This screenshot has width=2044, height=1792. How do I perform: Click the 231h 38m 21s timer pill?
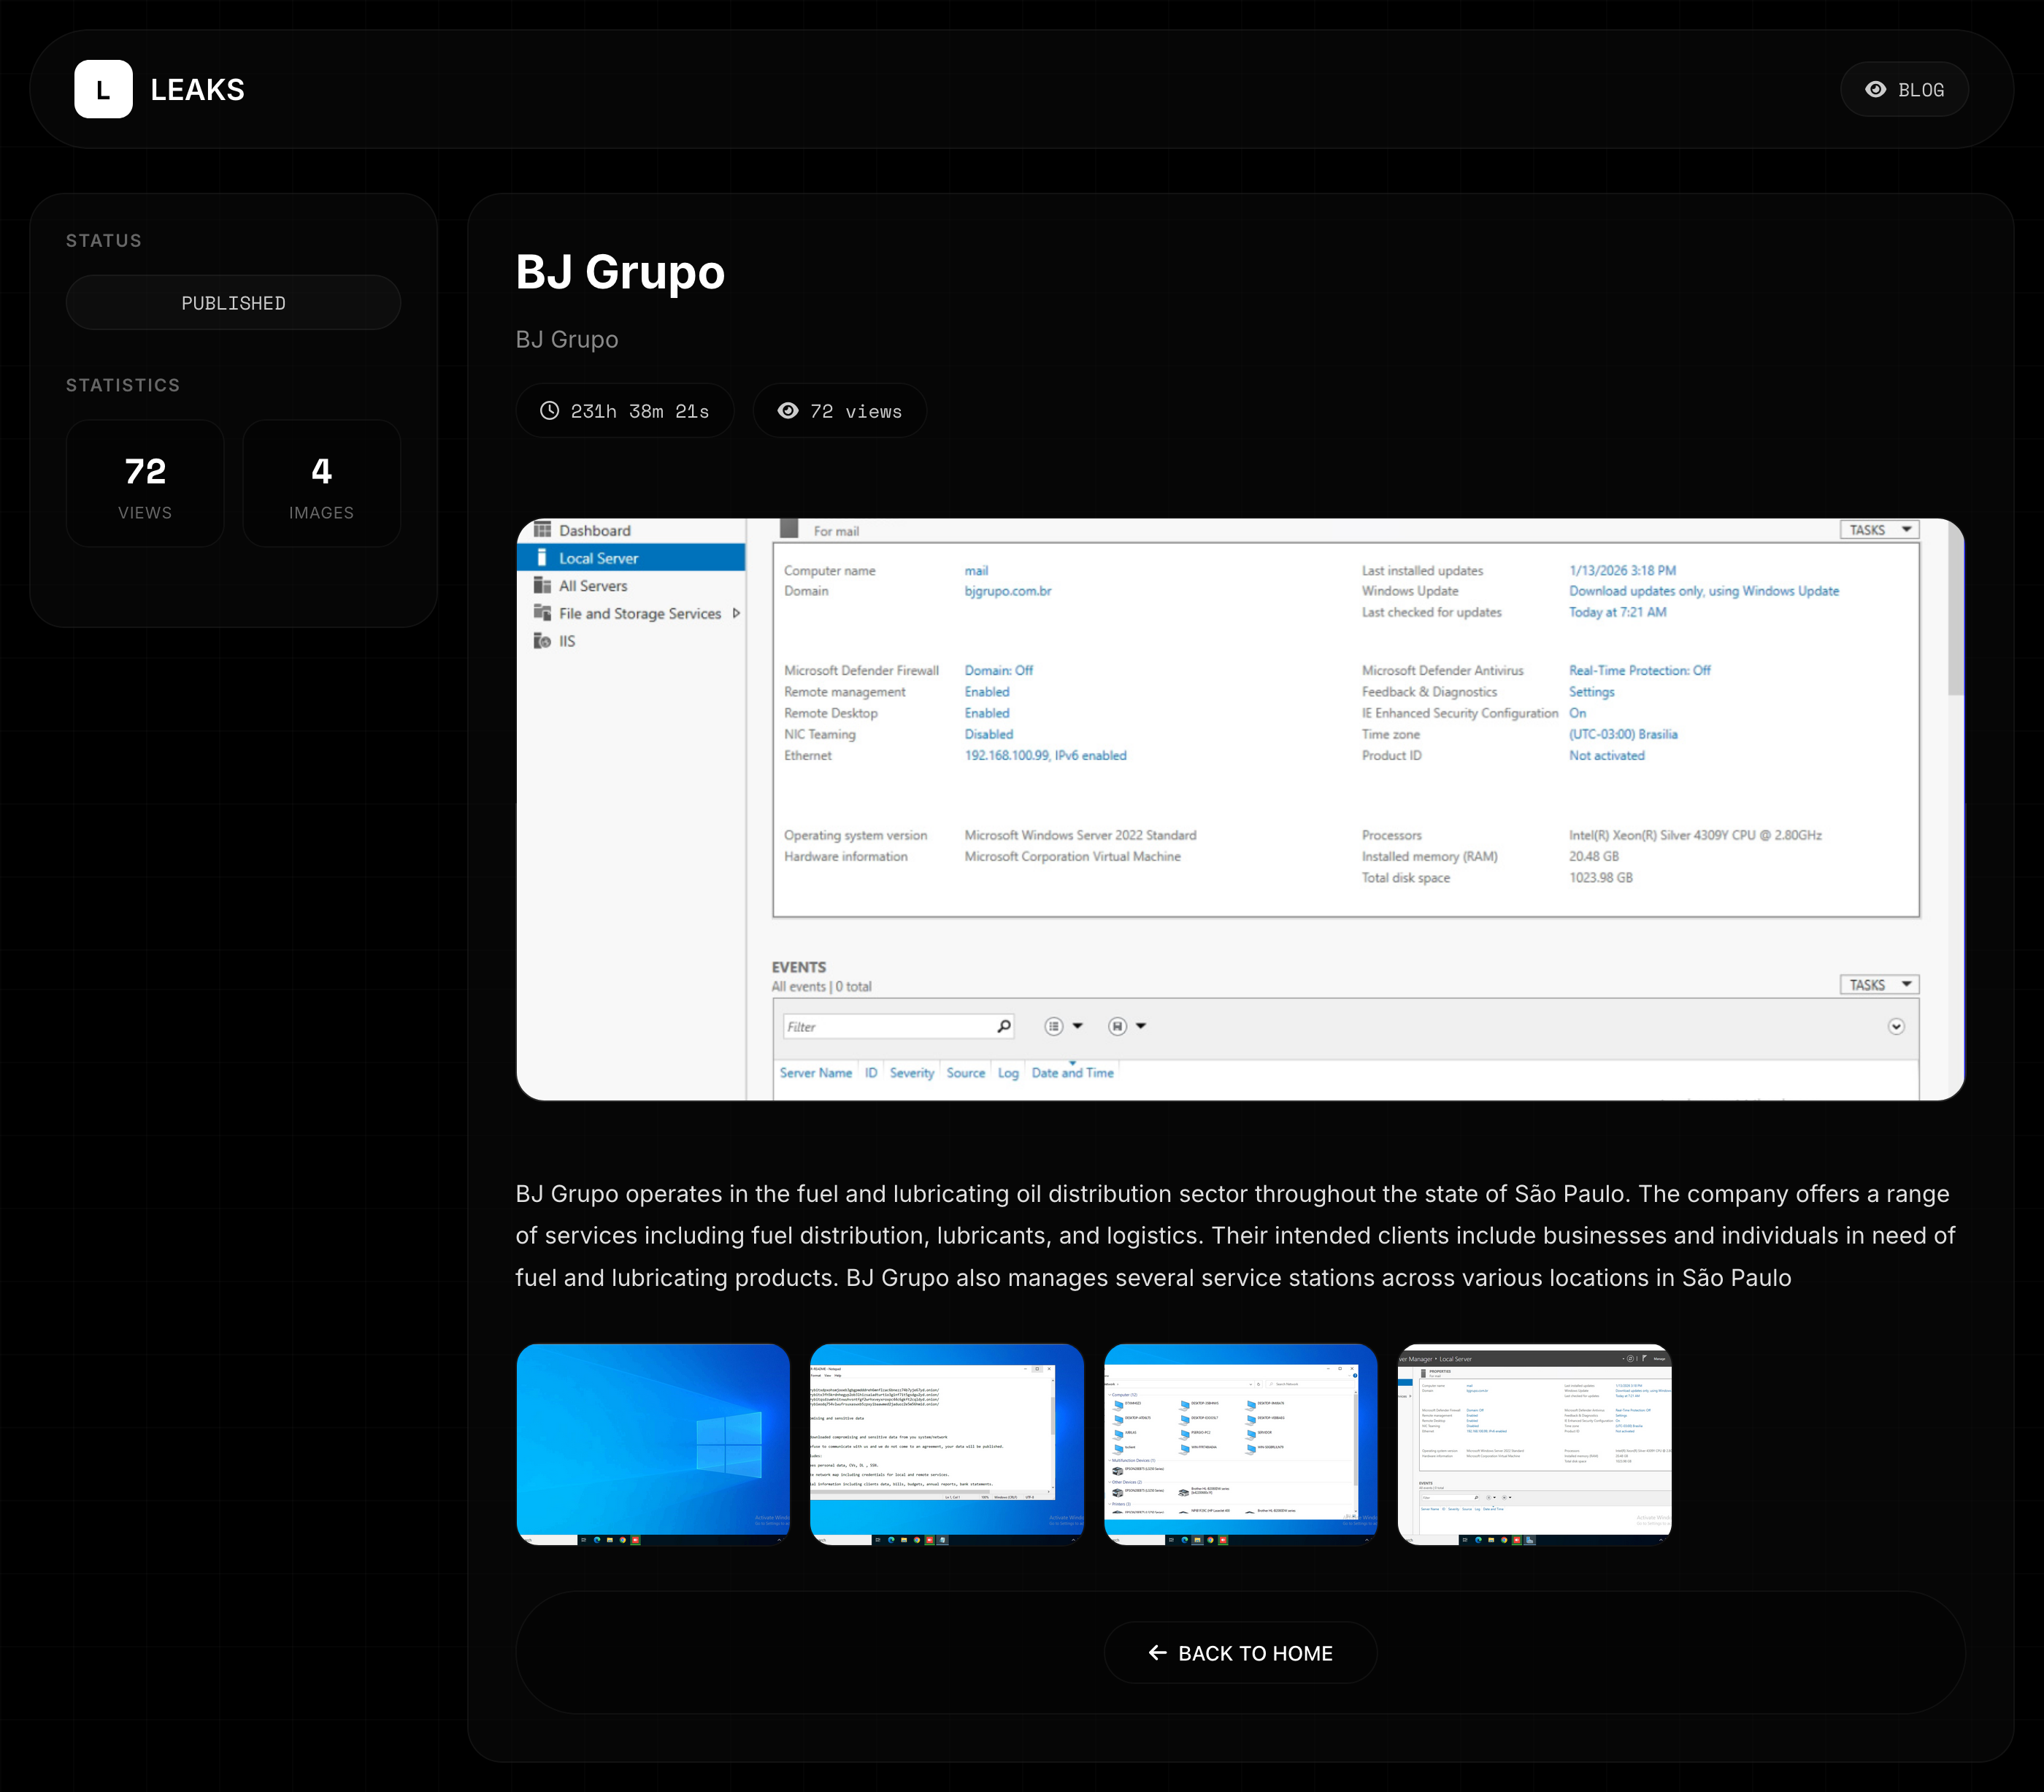pyautogui.click(x=625, y=411)
